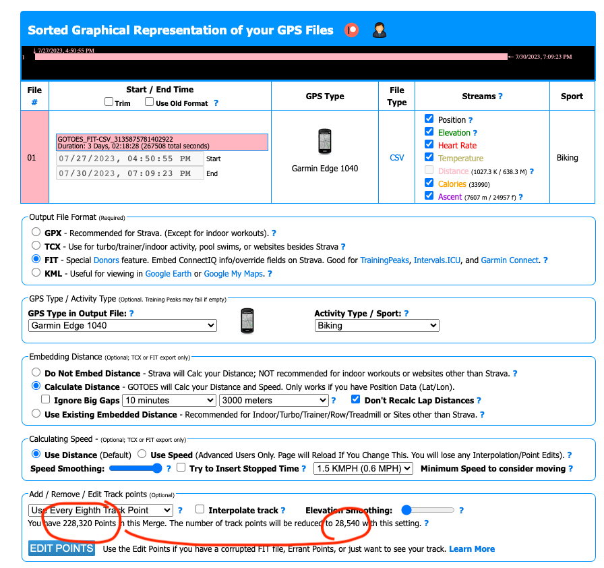
Task: Show help for Use Existing Embedded Distance
Action: pyautogui.click(x=482, y=415)
